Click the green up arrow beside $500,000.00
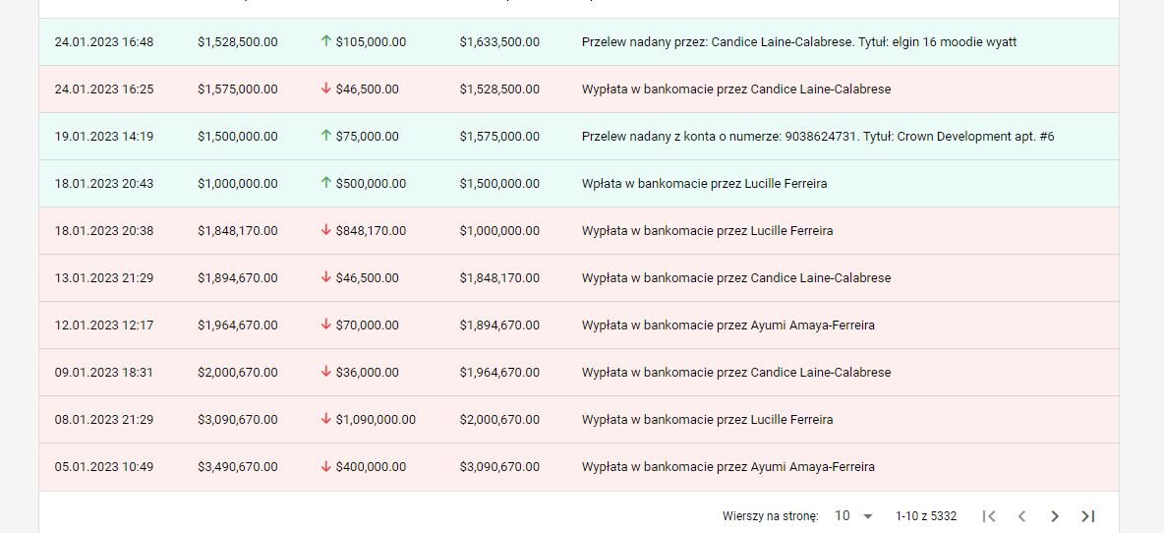This screenshot has height=533, width=1164. [x=325, y=183]
